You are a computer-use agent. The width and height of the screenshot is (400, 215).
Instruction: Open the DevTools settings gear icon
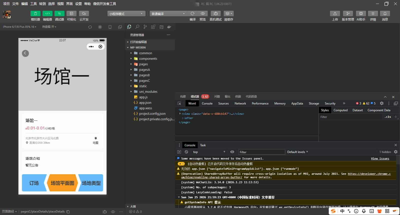point(381,103)
